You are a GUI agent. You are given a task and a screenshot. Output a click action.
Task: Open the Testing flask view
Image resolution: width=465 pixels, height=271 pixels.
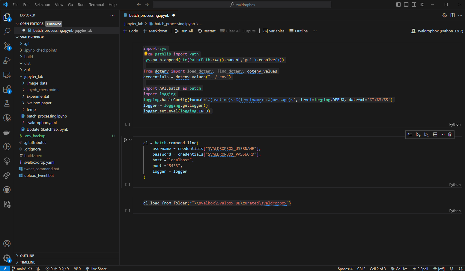tap(7, 103)
